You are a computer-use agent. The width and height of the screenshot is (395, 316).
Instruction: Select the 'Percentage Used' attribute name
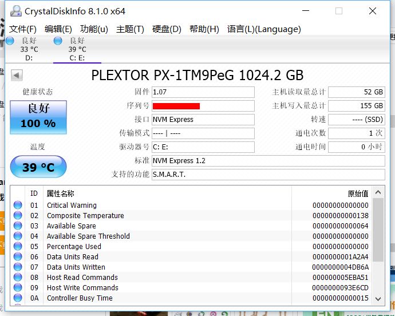pos(74,247)
